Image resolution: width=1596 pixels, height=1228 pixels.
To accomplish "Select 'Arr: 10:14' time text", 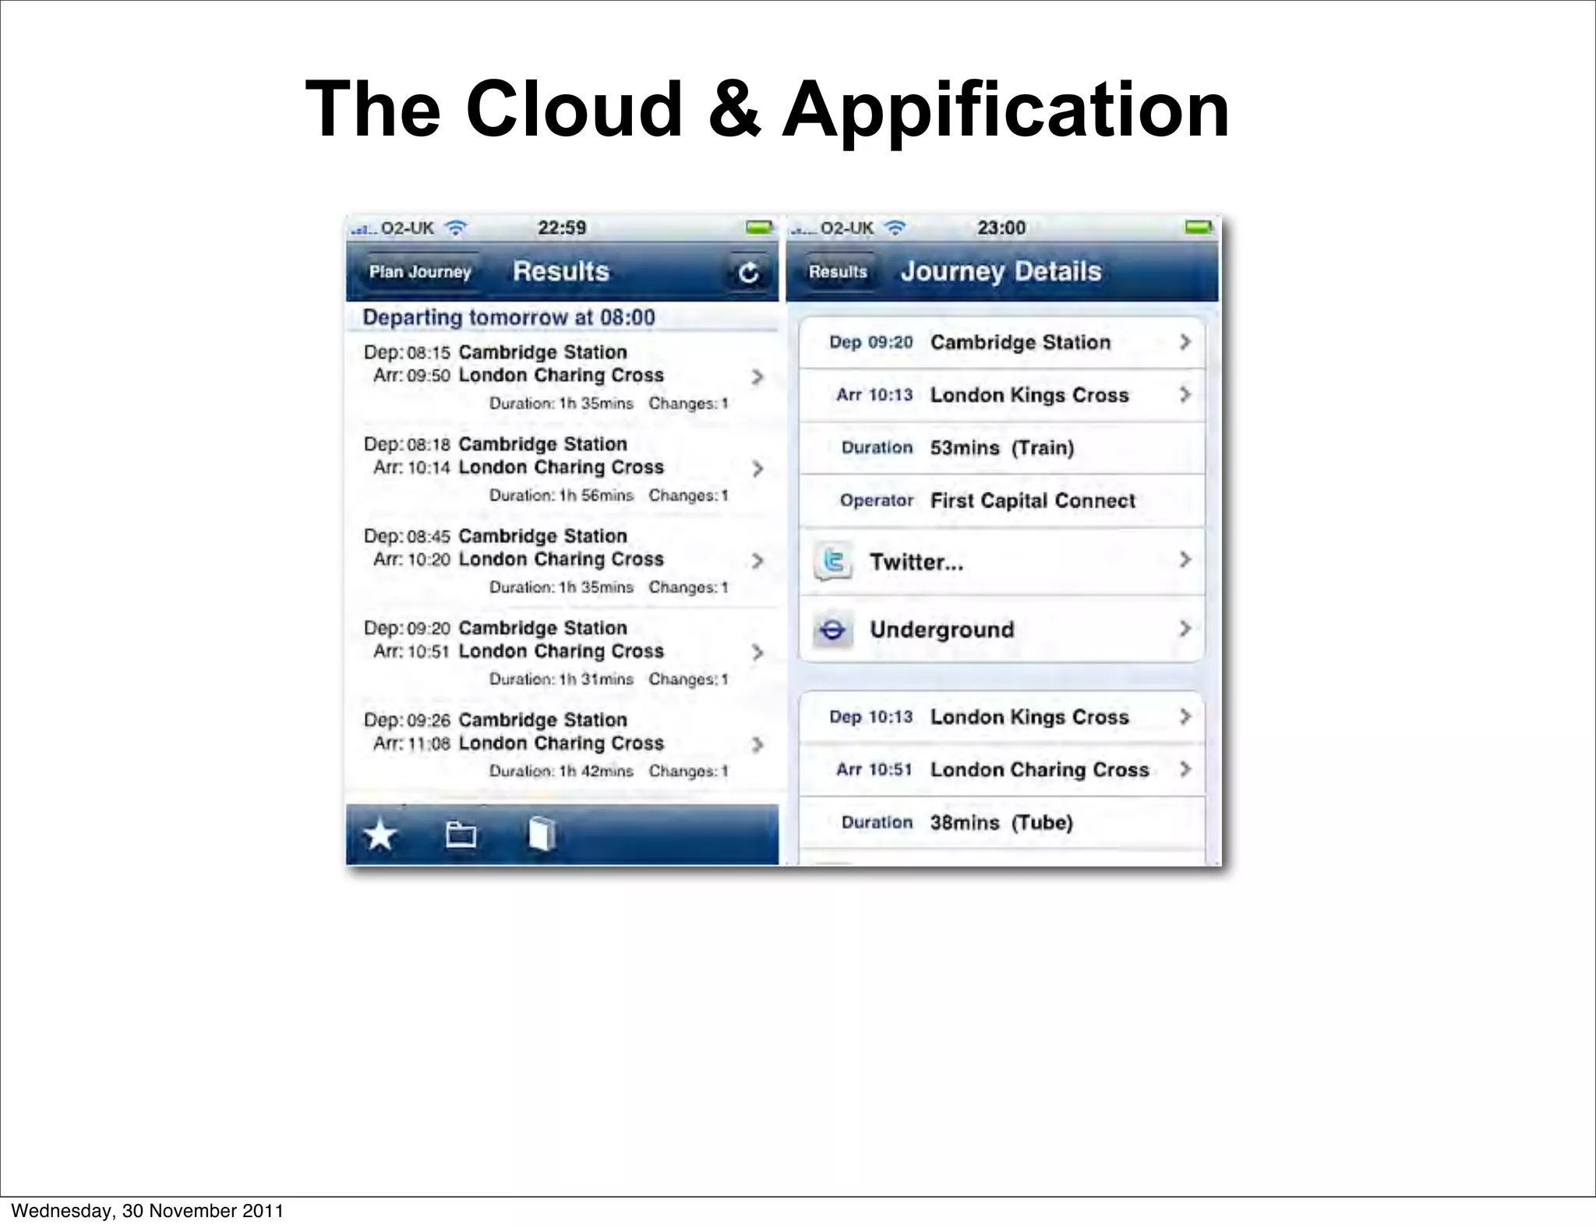I will point(411,468).
